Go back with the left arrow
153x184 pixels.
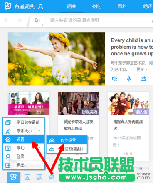coord(6,20)
